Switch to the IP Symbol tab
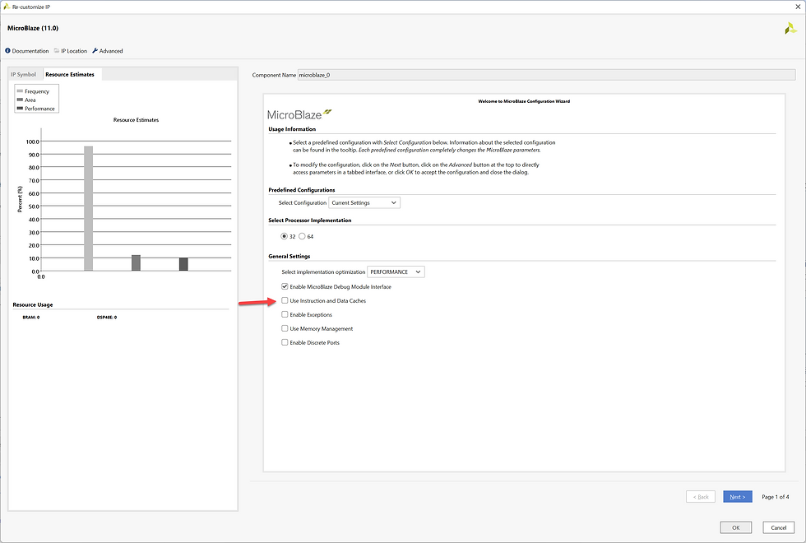Viewport: 806px width, 543px height. point(24,75)
